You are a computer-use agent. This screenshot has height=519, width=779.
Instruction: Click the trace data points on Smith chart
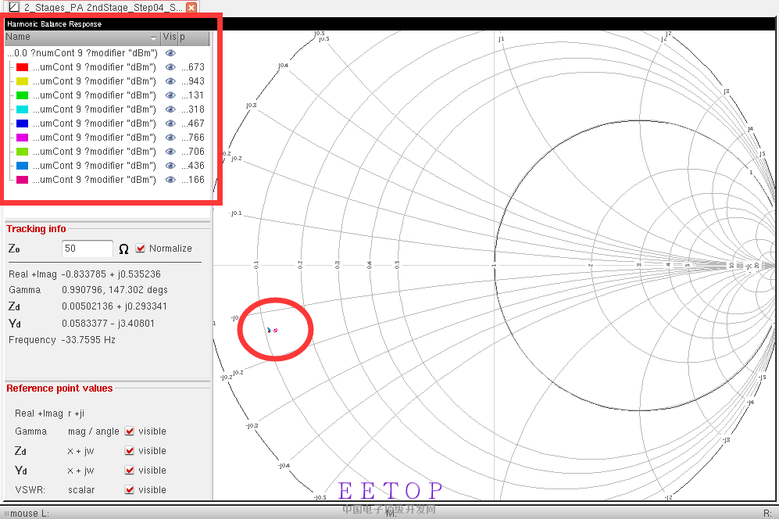[272, 330]
